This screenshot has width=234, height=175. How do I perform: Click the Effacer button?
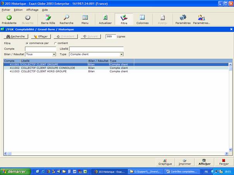[x=41, y=36]
